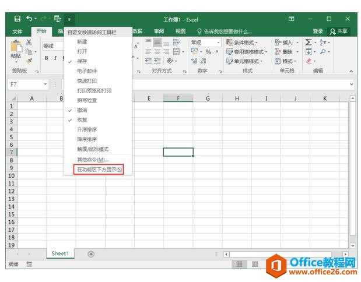Viewport: 361px width, 282px height.
Task: Click the wrap text icon
Action: point(176,43)
